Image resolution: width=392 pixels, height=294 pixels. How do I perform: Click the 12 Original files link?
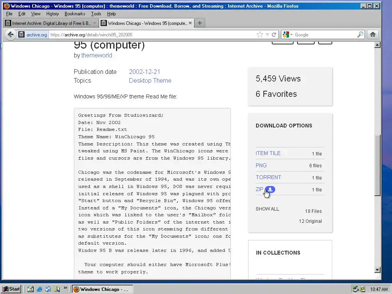310,221
